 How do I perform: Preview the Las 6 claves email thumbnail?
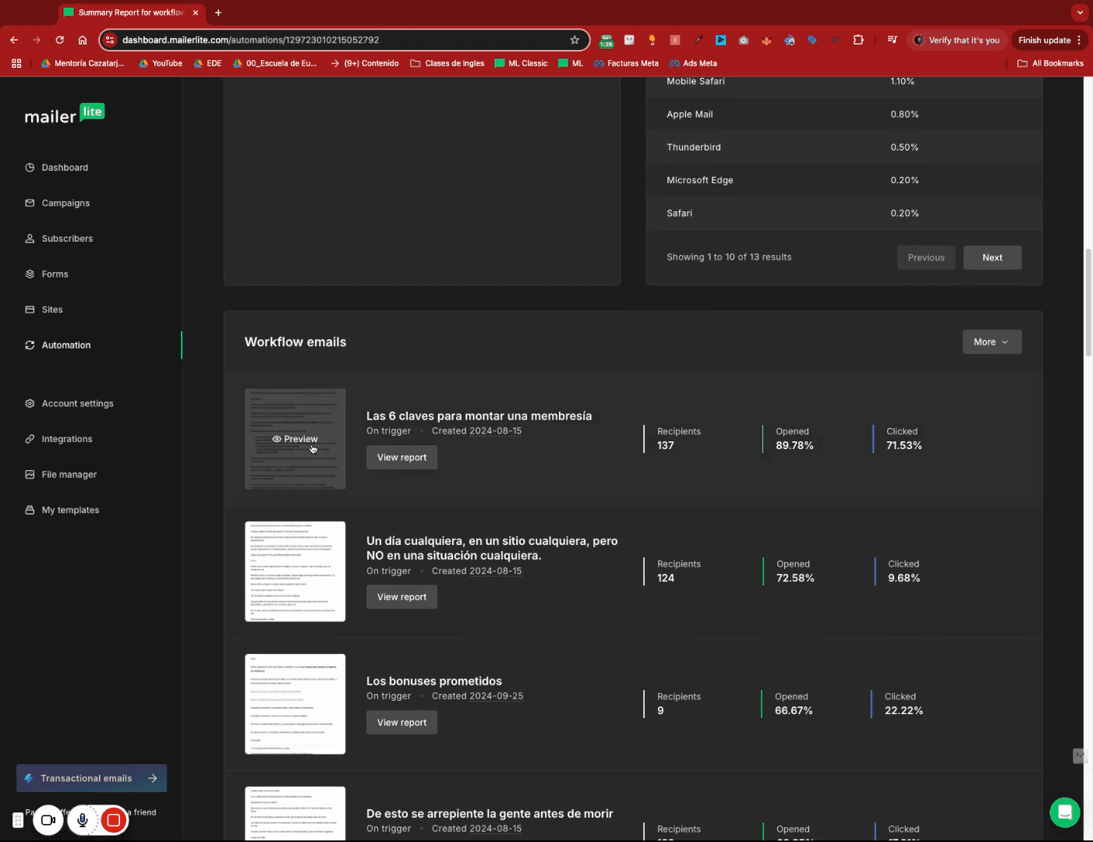[295, 439]
